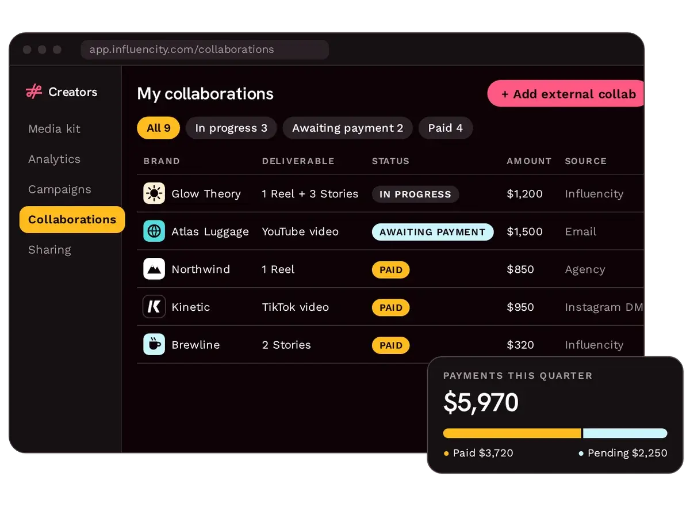The height and width of the screenshot is (518, 690).
Task: Click the $1,200 amount
Action: (x=524, y=194)
